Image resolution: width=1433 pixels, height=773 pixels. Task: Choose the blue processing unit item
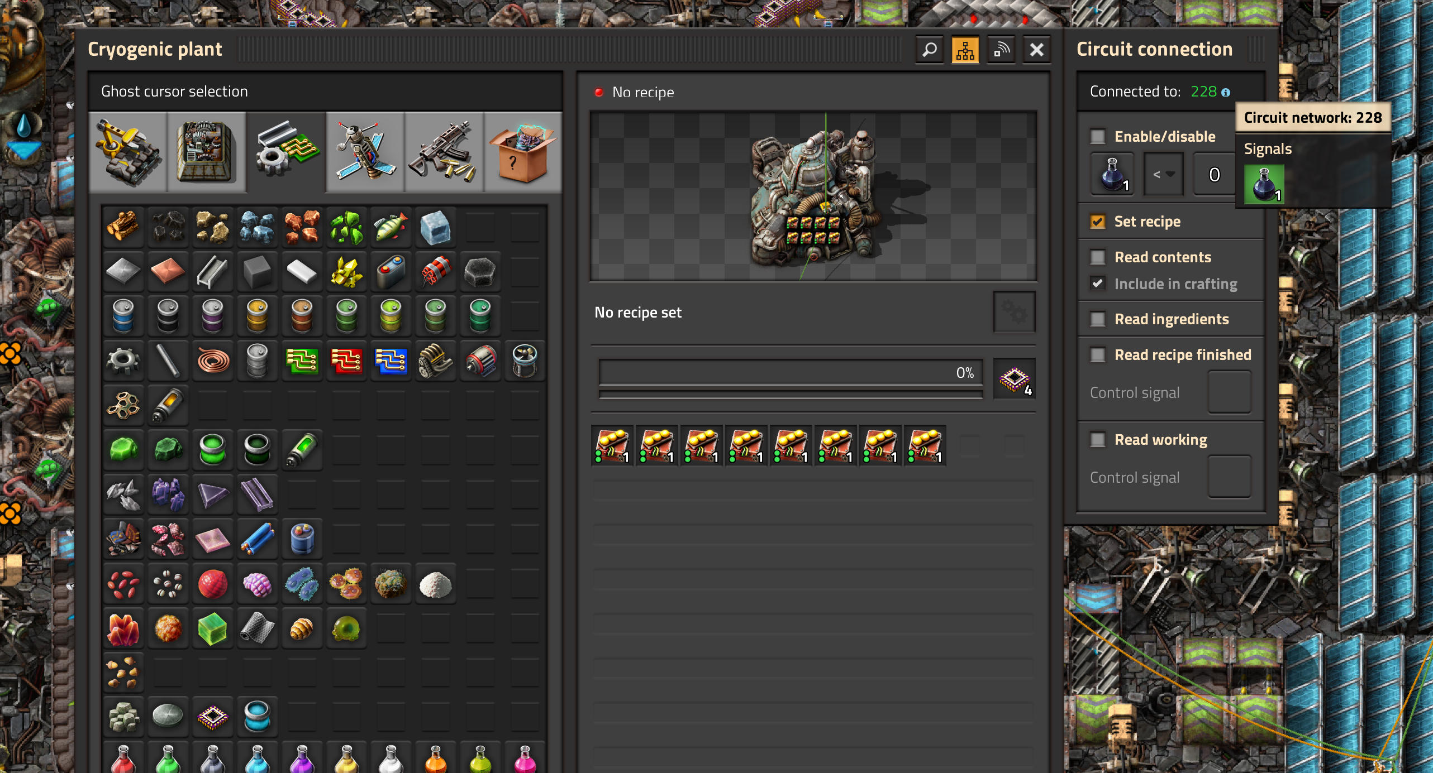(x=391, y=361)
